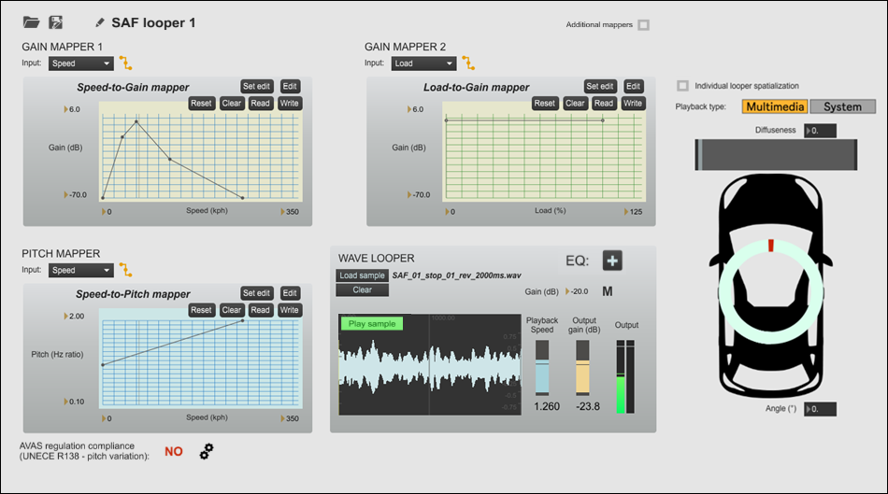Click Set edit in Speed-to-Pitch mapper
This screenshot has height=494, width=888.
pyautogui.click(x=256, y=293)
